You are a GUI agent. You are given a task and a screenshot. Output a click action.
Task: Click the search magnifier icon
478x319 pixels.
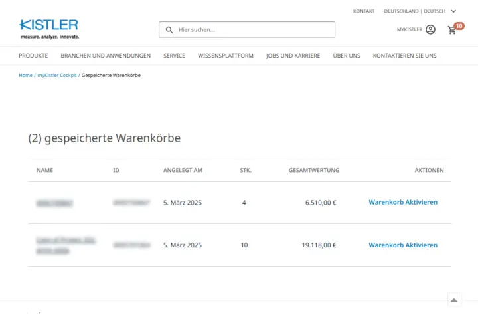(169, 30)
